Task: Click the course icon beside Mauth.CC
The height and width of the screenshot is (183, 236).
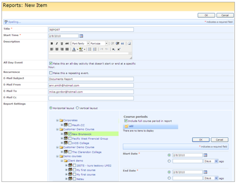Action: tap(66, 125)
